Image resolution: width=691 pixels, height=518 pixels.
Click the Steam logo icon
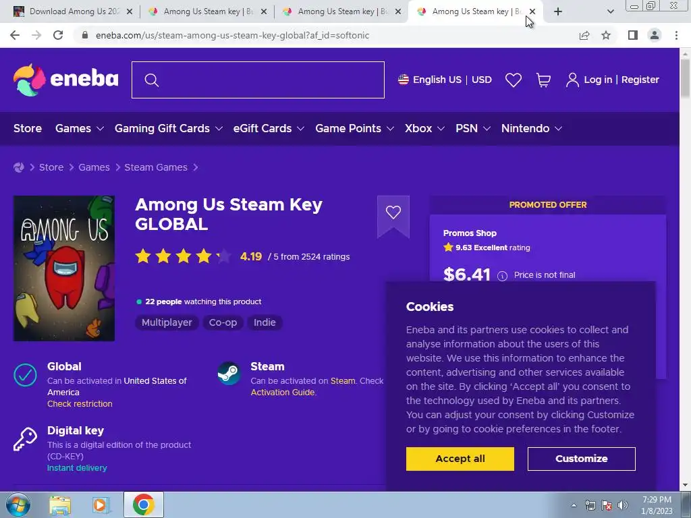(x=229, y=373)
